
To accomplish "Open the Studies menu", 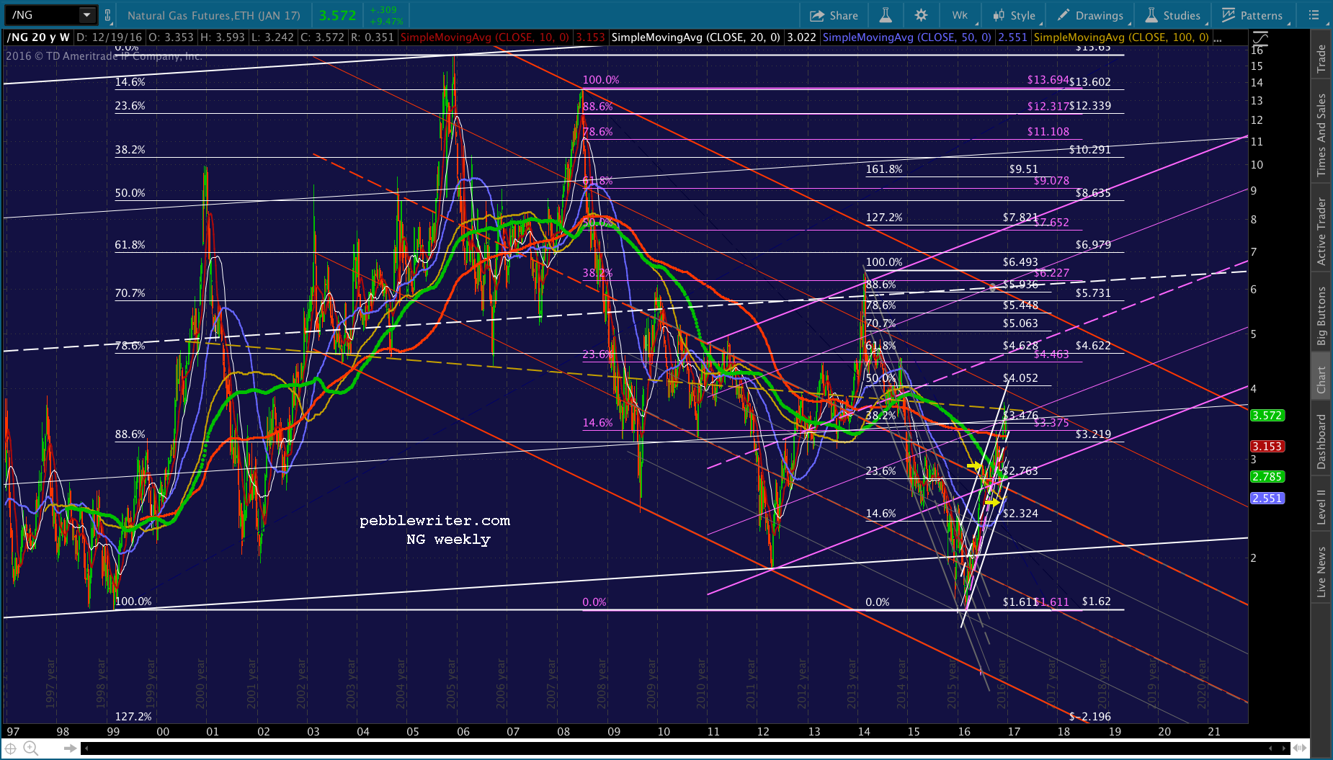I will [x=1173, y=15].
